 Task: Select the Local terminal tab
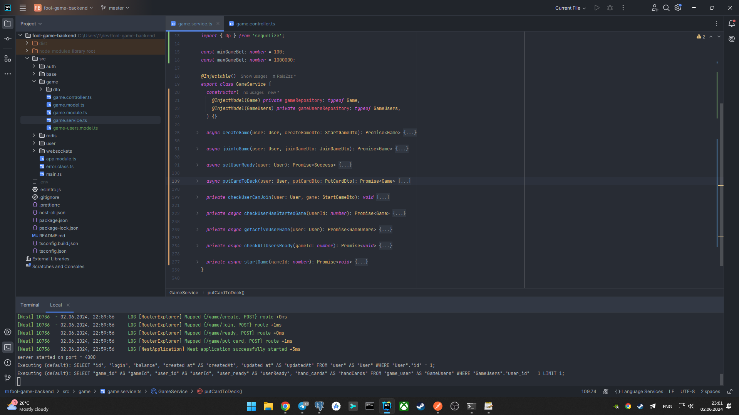(56, 305)
